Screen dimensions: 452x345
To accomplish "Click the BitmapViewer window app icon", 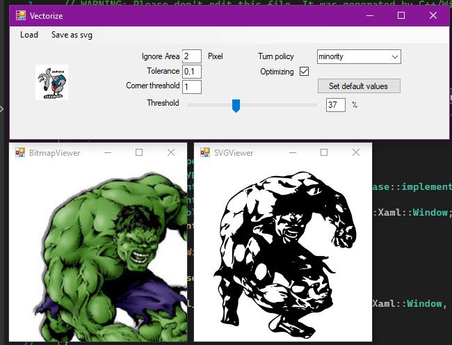I will tap(20, 152).
